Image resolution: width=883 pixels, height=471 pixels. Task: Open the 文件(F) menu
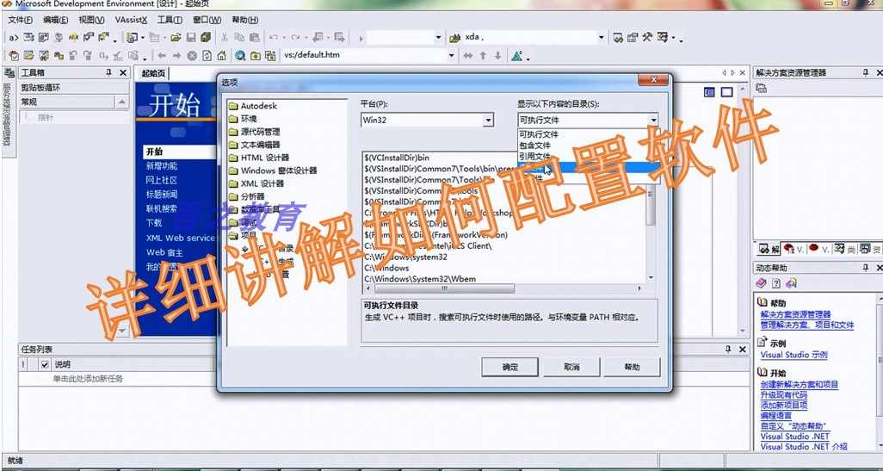click(21, 20)
